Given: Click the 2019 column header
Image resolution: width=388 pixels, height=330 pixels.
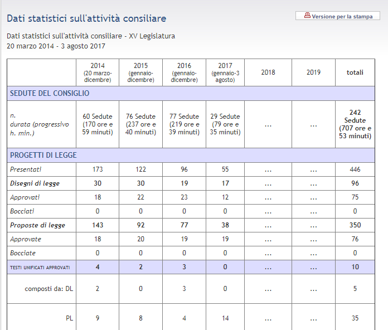Looking at the screenshot, I should tap(313, 72).
